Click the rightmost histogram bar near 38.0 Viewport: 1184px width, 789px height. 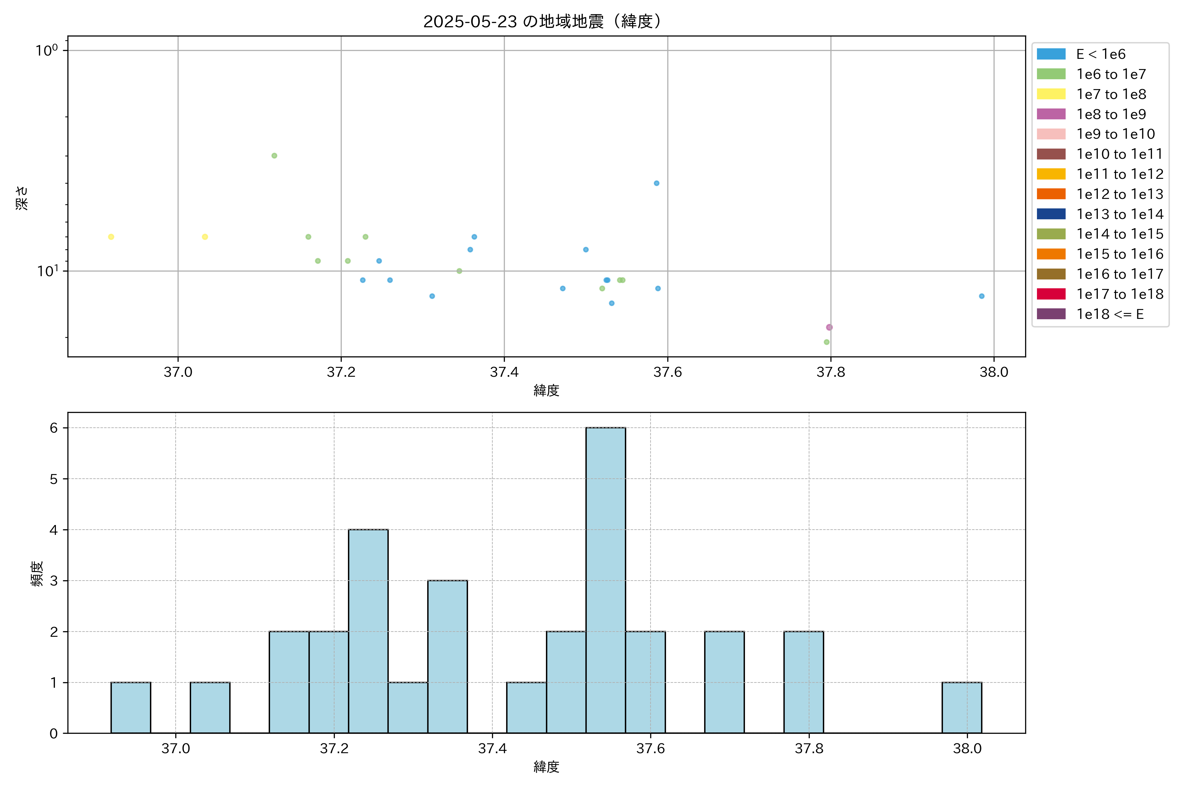coord(961,707)
